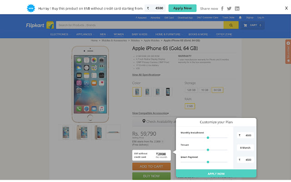Close the EMI banner with X
Image resolution: width=291 pixels, height=182 pixels.
pos(286,8)
